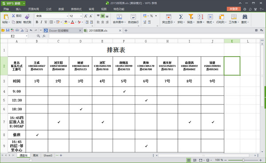Click the Merge and Center icon
This screenshot has height=163, width=266.
119,17
